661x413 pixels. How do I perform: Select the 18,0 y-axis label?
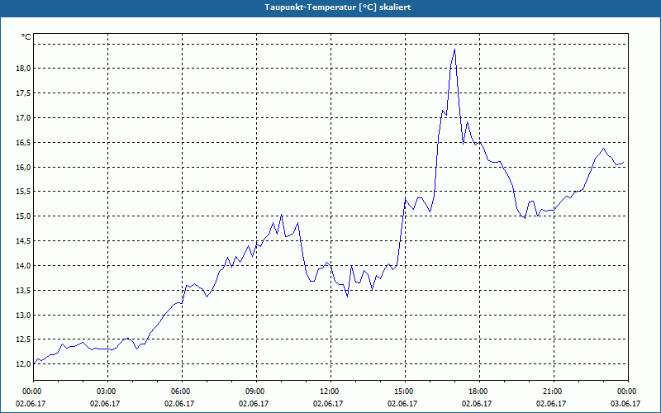[24, 69]
